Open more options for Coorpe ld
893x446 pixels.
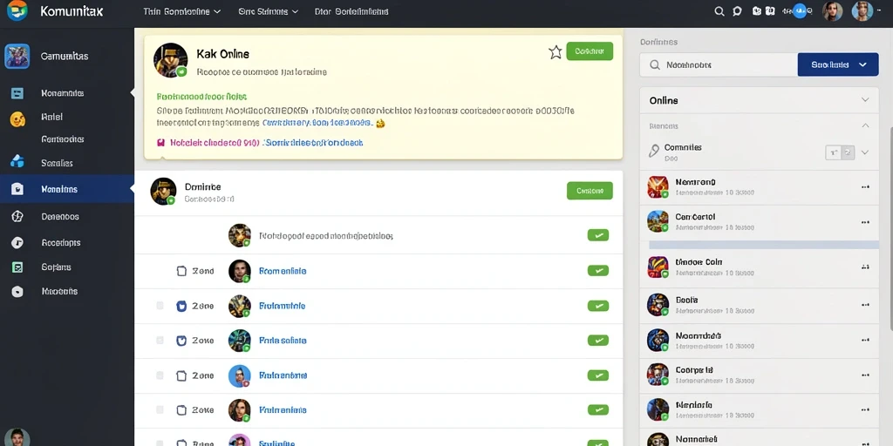point(865,375)
